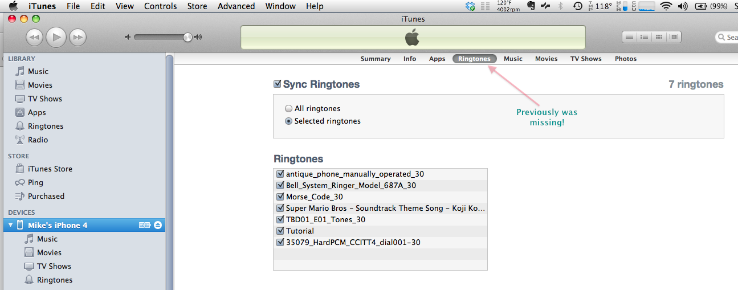Uncheck the Super Mario Bros ringtone checkbox
The height and width of the screenshot is (290, 738).
click(x=280, y=208)
